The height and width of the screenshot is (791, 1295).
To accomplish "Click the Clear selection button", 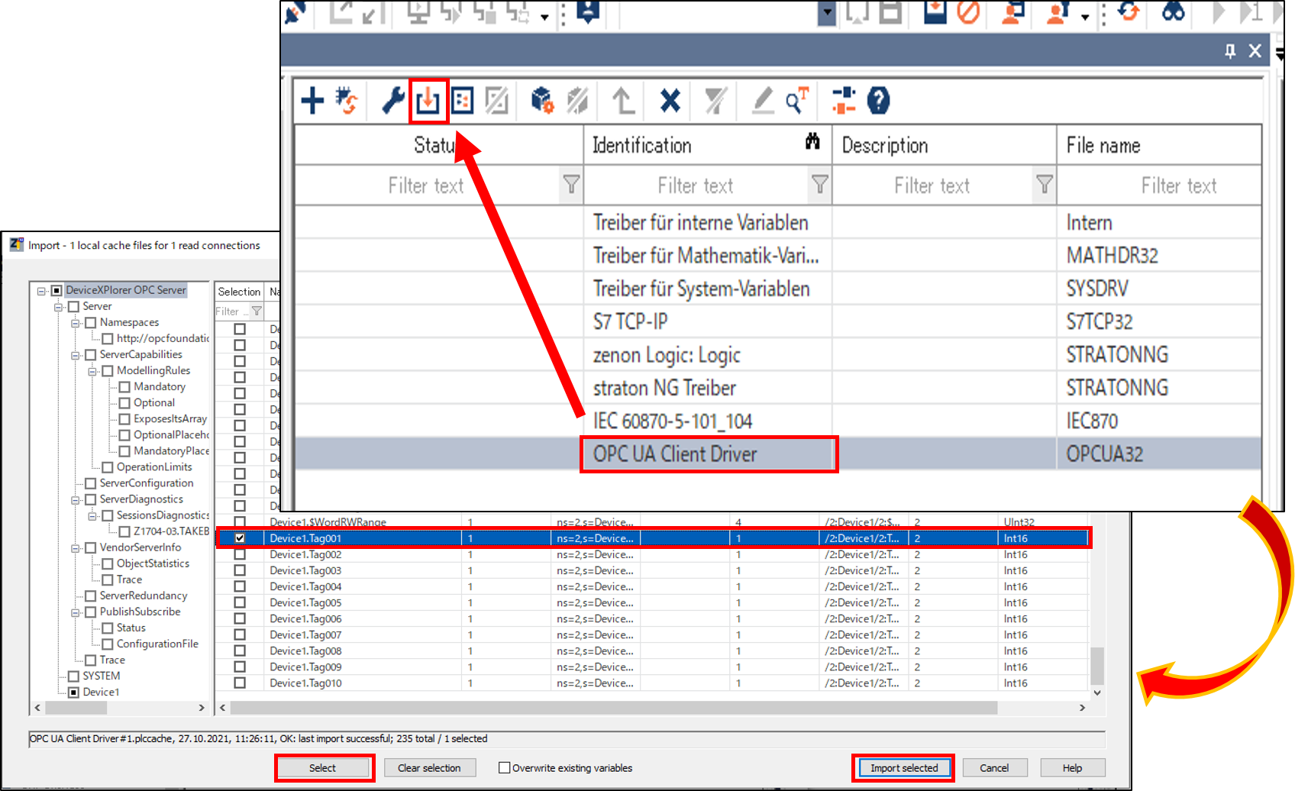I will [x=429, y=768].
